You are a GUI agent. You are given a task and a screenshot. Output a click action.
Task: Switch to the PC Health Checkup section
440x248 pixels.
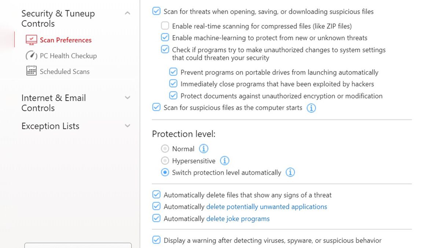point(68,56)
